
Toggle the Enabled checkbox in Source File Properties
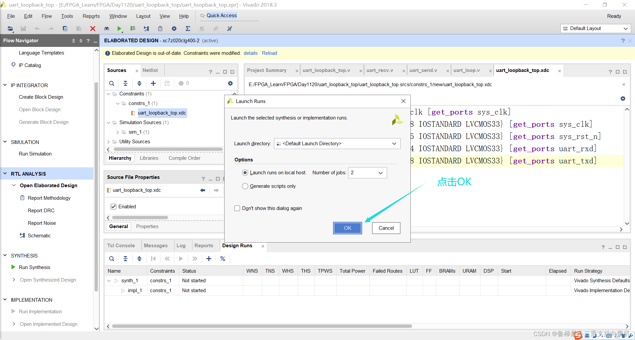point(113,207)
